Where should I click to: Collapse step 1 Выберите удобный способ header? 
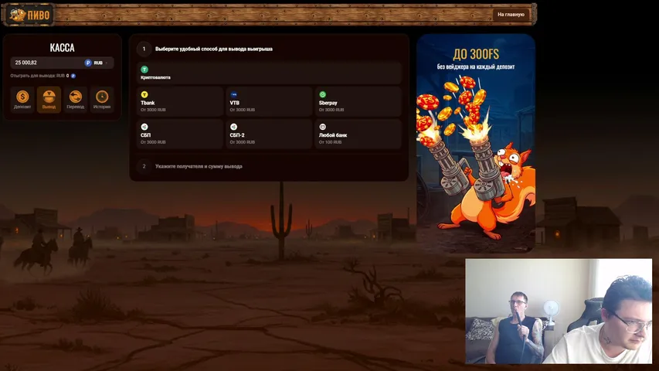(x=269, y=49)
